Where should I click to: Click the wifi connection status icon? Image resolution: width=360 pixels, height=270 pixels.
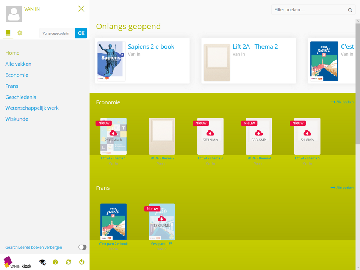click(42, 262)
